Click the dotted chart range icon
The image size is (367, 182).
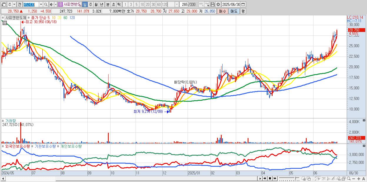click(314, 179)
